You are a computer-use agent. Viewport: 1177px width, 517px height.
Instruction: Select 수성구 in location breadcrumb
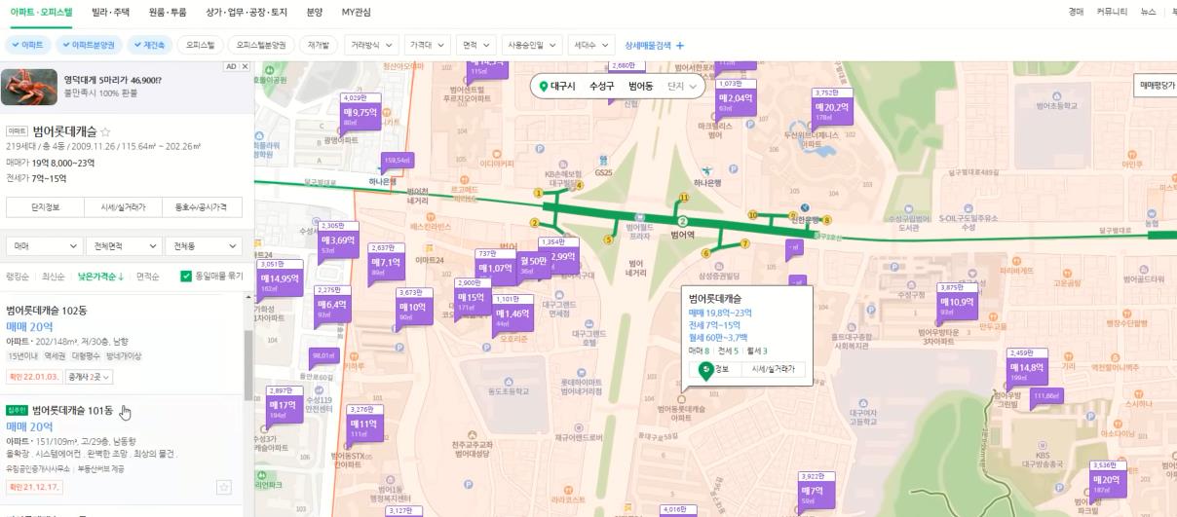602,87
